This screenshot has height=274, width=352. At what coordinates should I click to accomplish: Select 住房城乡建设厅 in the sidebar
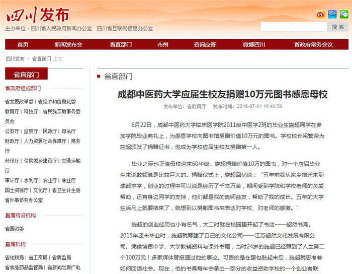click(41, 161)
